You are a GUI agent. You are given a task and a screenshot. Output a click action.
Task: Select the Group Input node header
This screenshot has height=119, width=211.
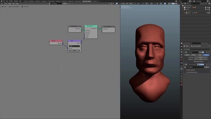tap(75, 26)
